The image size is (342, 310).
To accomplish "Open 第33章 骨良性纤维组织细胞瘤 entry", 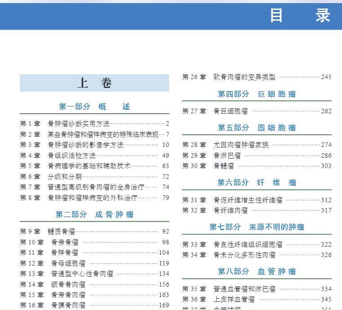I will coord(257,244).
